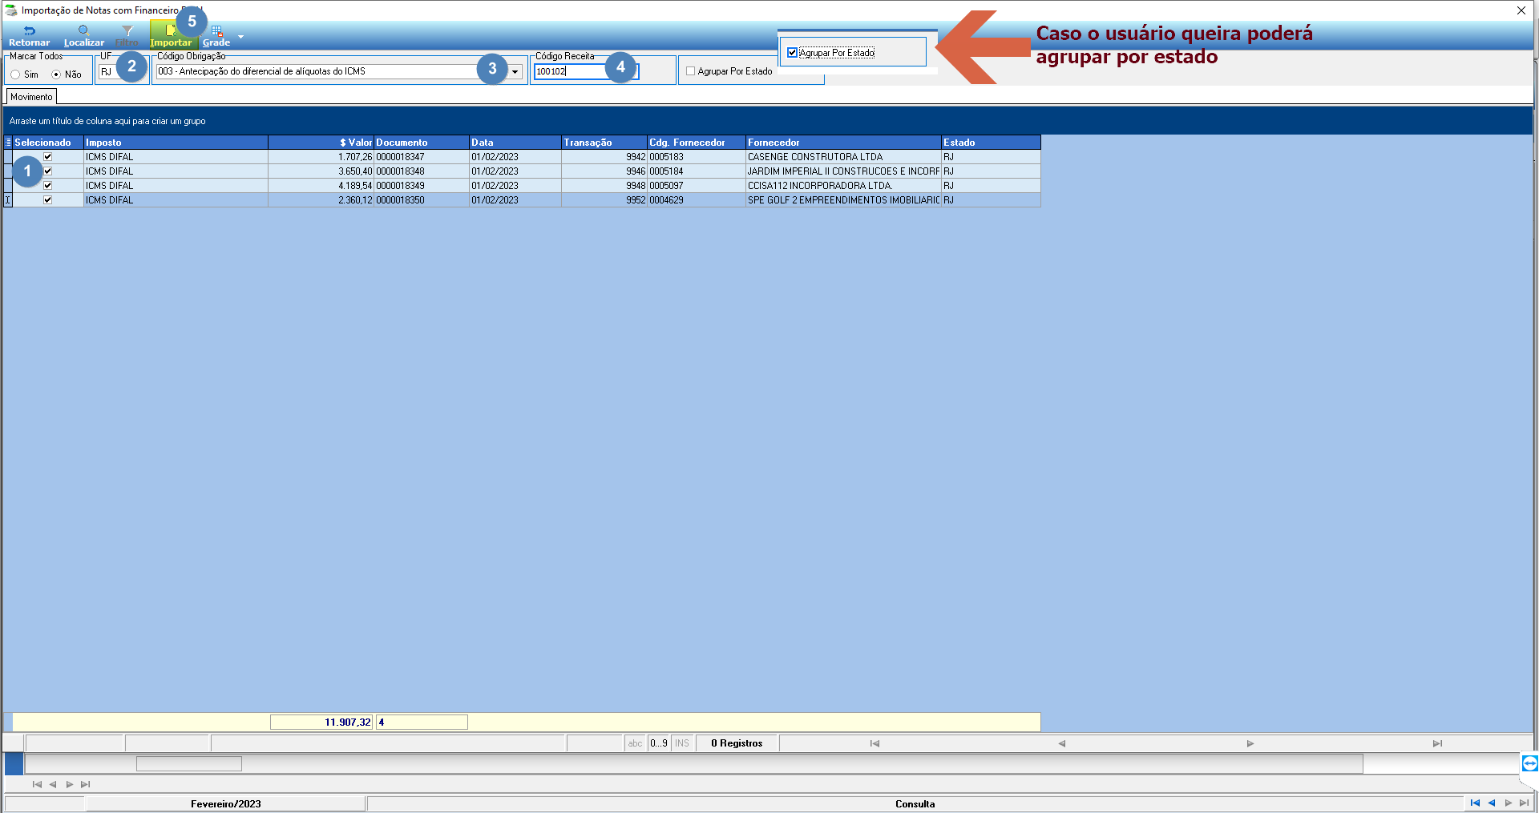The width and height of the screenshot is (1539, 813).
Task: Click blue first-record arrow beside Consulta
Action: 1475,803
